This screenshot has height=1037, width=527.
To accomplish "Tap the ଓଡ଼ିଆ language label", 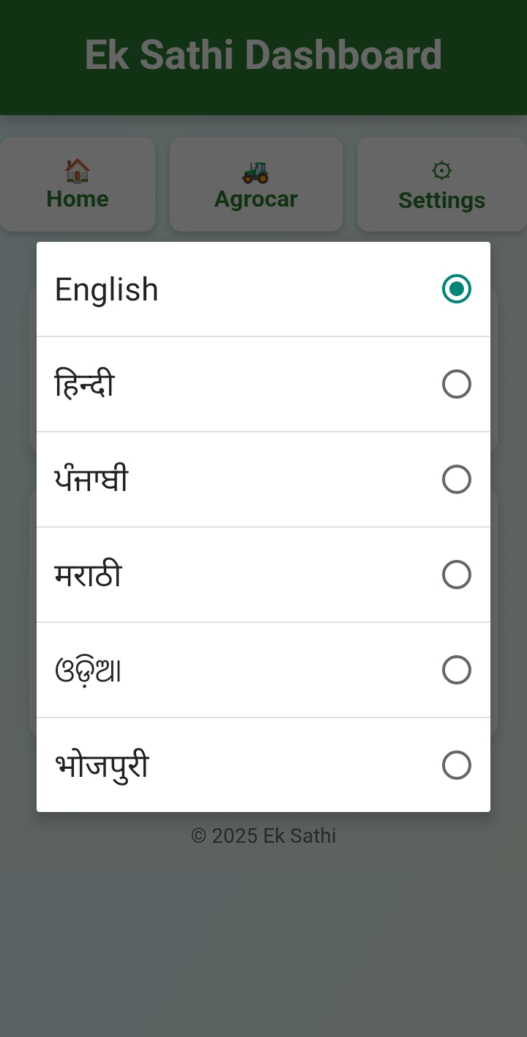I will [88, 671].
